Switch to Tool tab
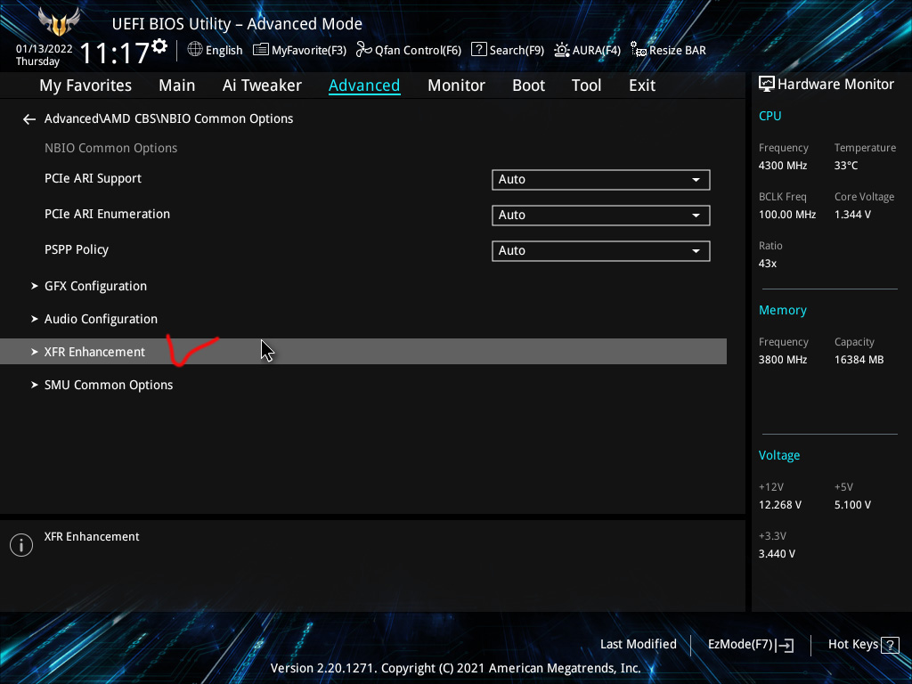912x684 pixels. pyautogui.click(x=586, y=85)
